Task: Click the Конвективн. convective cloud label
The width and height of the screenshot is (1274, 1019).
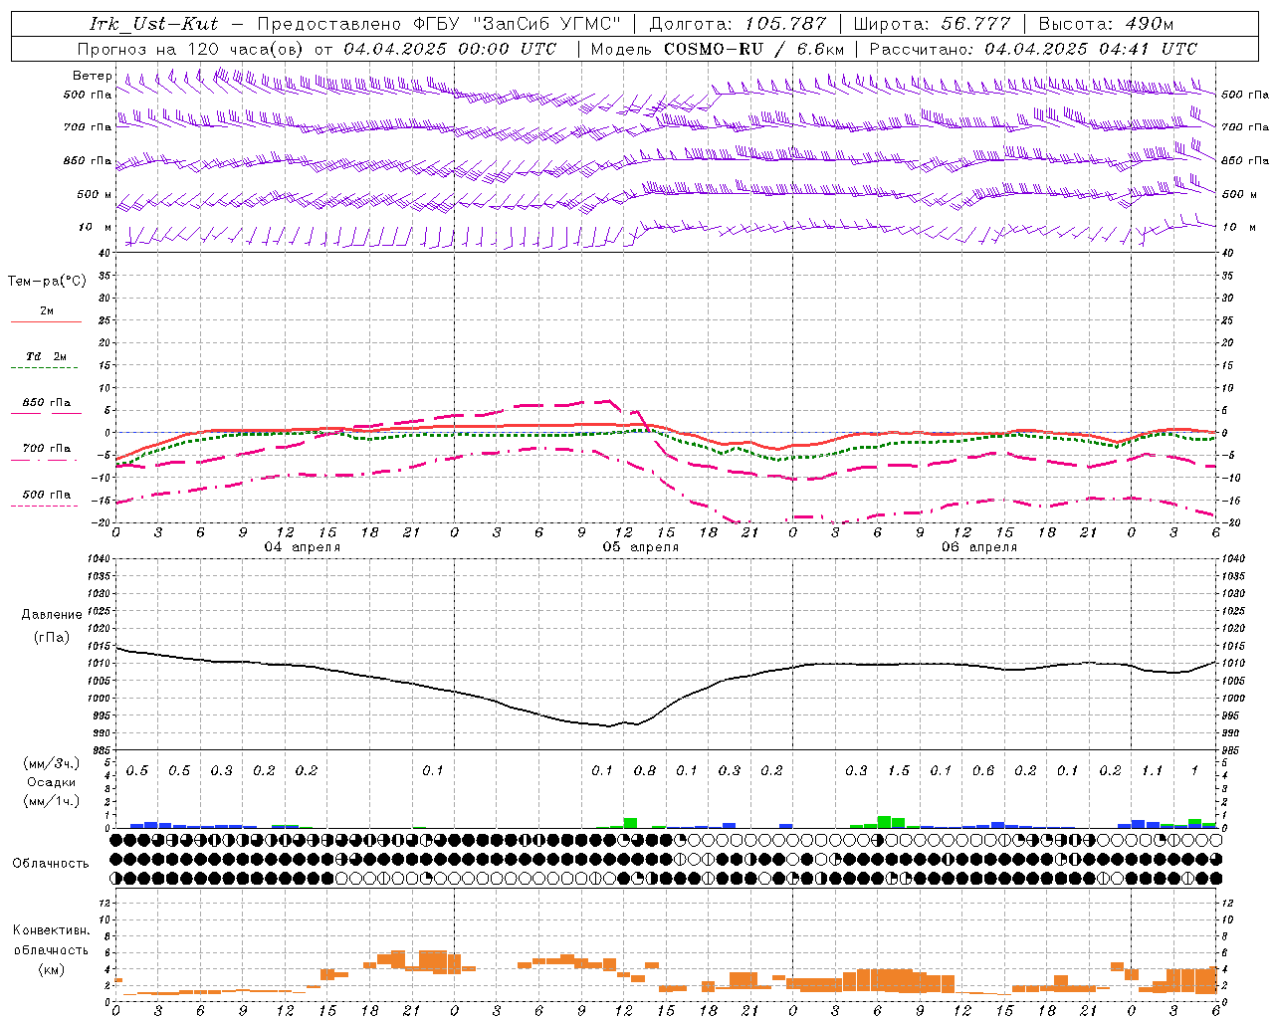Action: 52,930
